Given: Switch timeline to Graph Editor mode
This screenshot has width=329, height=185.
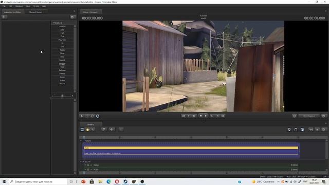Looking at the screenshot, I should click(x=93, y=129).
